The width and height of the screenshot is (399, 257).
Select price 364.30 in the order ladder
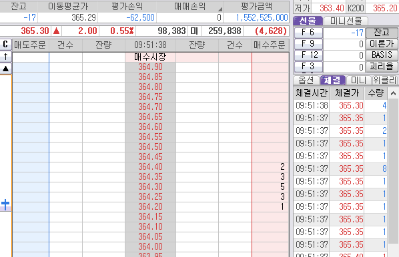[x=150, y=187]
